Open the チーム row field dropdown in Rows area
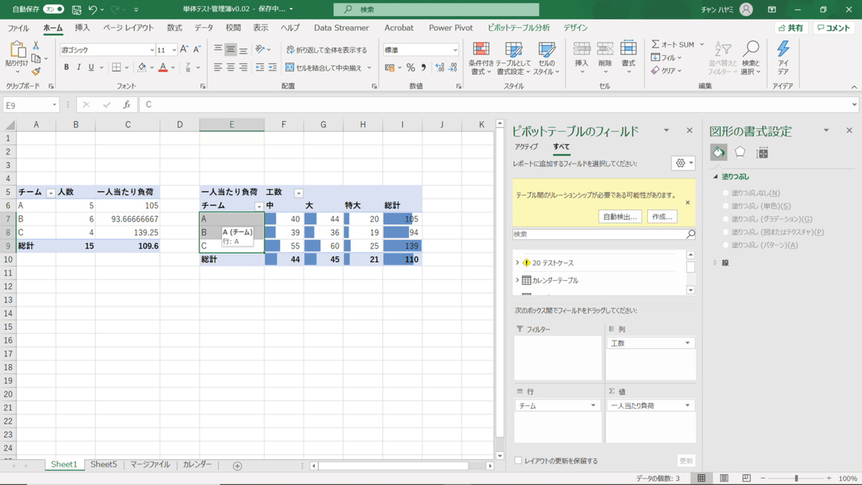The width and height of the screenshot is (862, 485). click(x=594, y=405)
